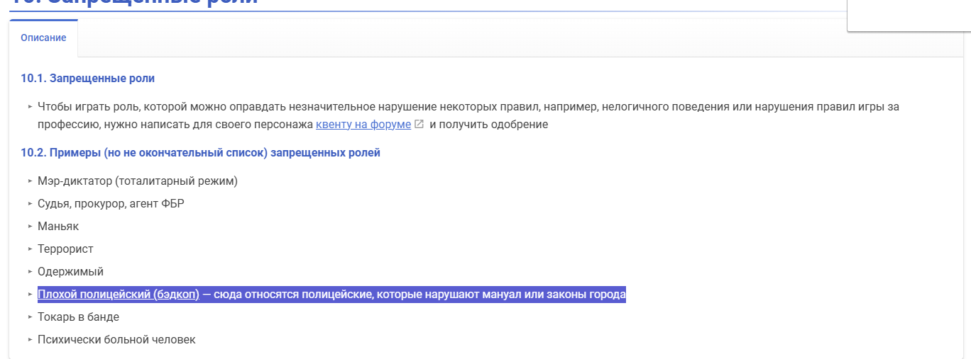The height and width of the screenshot is (359, 971).
Task: Click the partially visible page title at top
Action: pos(135,3)
